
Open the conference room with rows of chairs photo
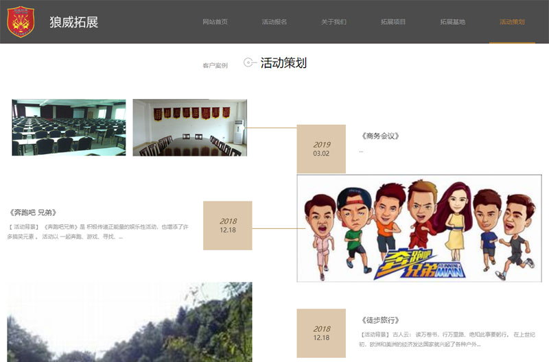(x=69, y=128)
